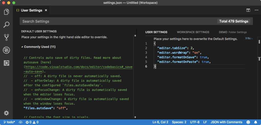Click the Total 479 Settings badge
Screen dimensions: 261x125
234,21
